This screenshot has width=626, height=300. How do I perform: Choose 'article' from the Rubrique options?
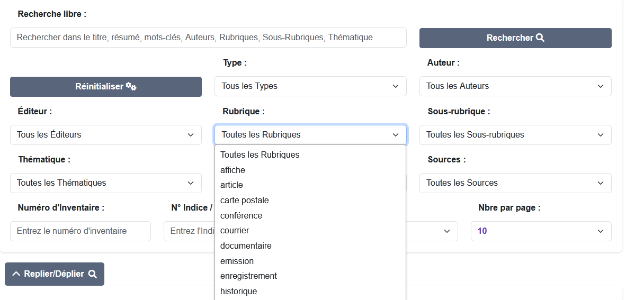click(231, 185)
